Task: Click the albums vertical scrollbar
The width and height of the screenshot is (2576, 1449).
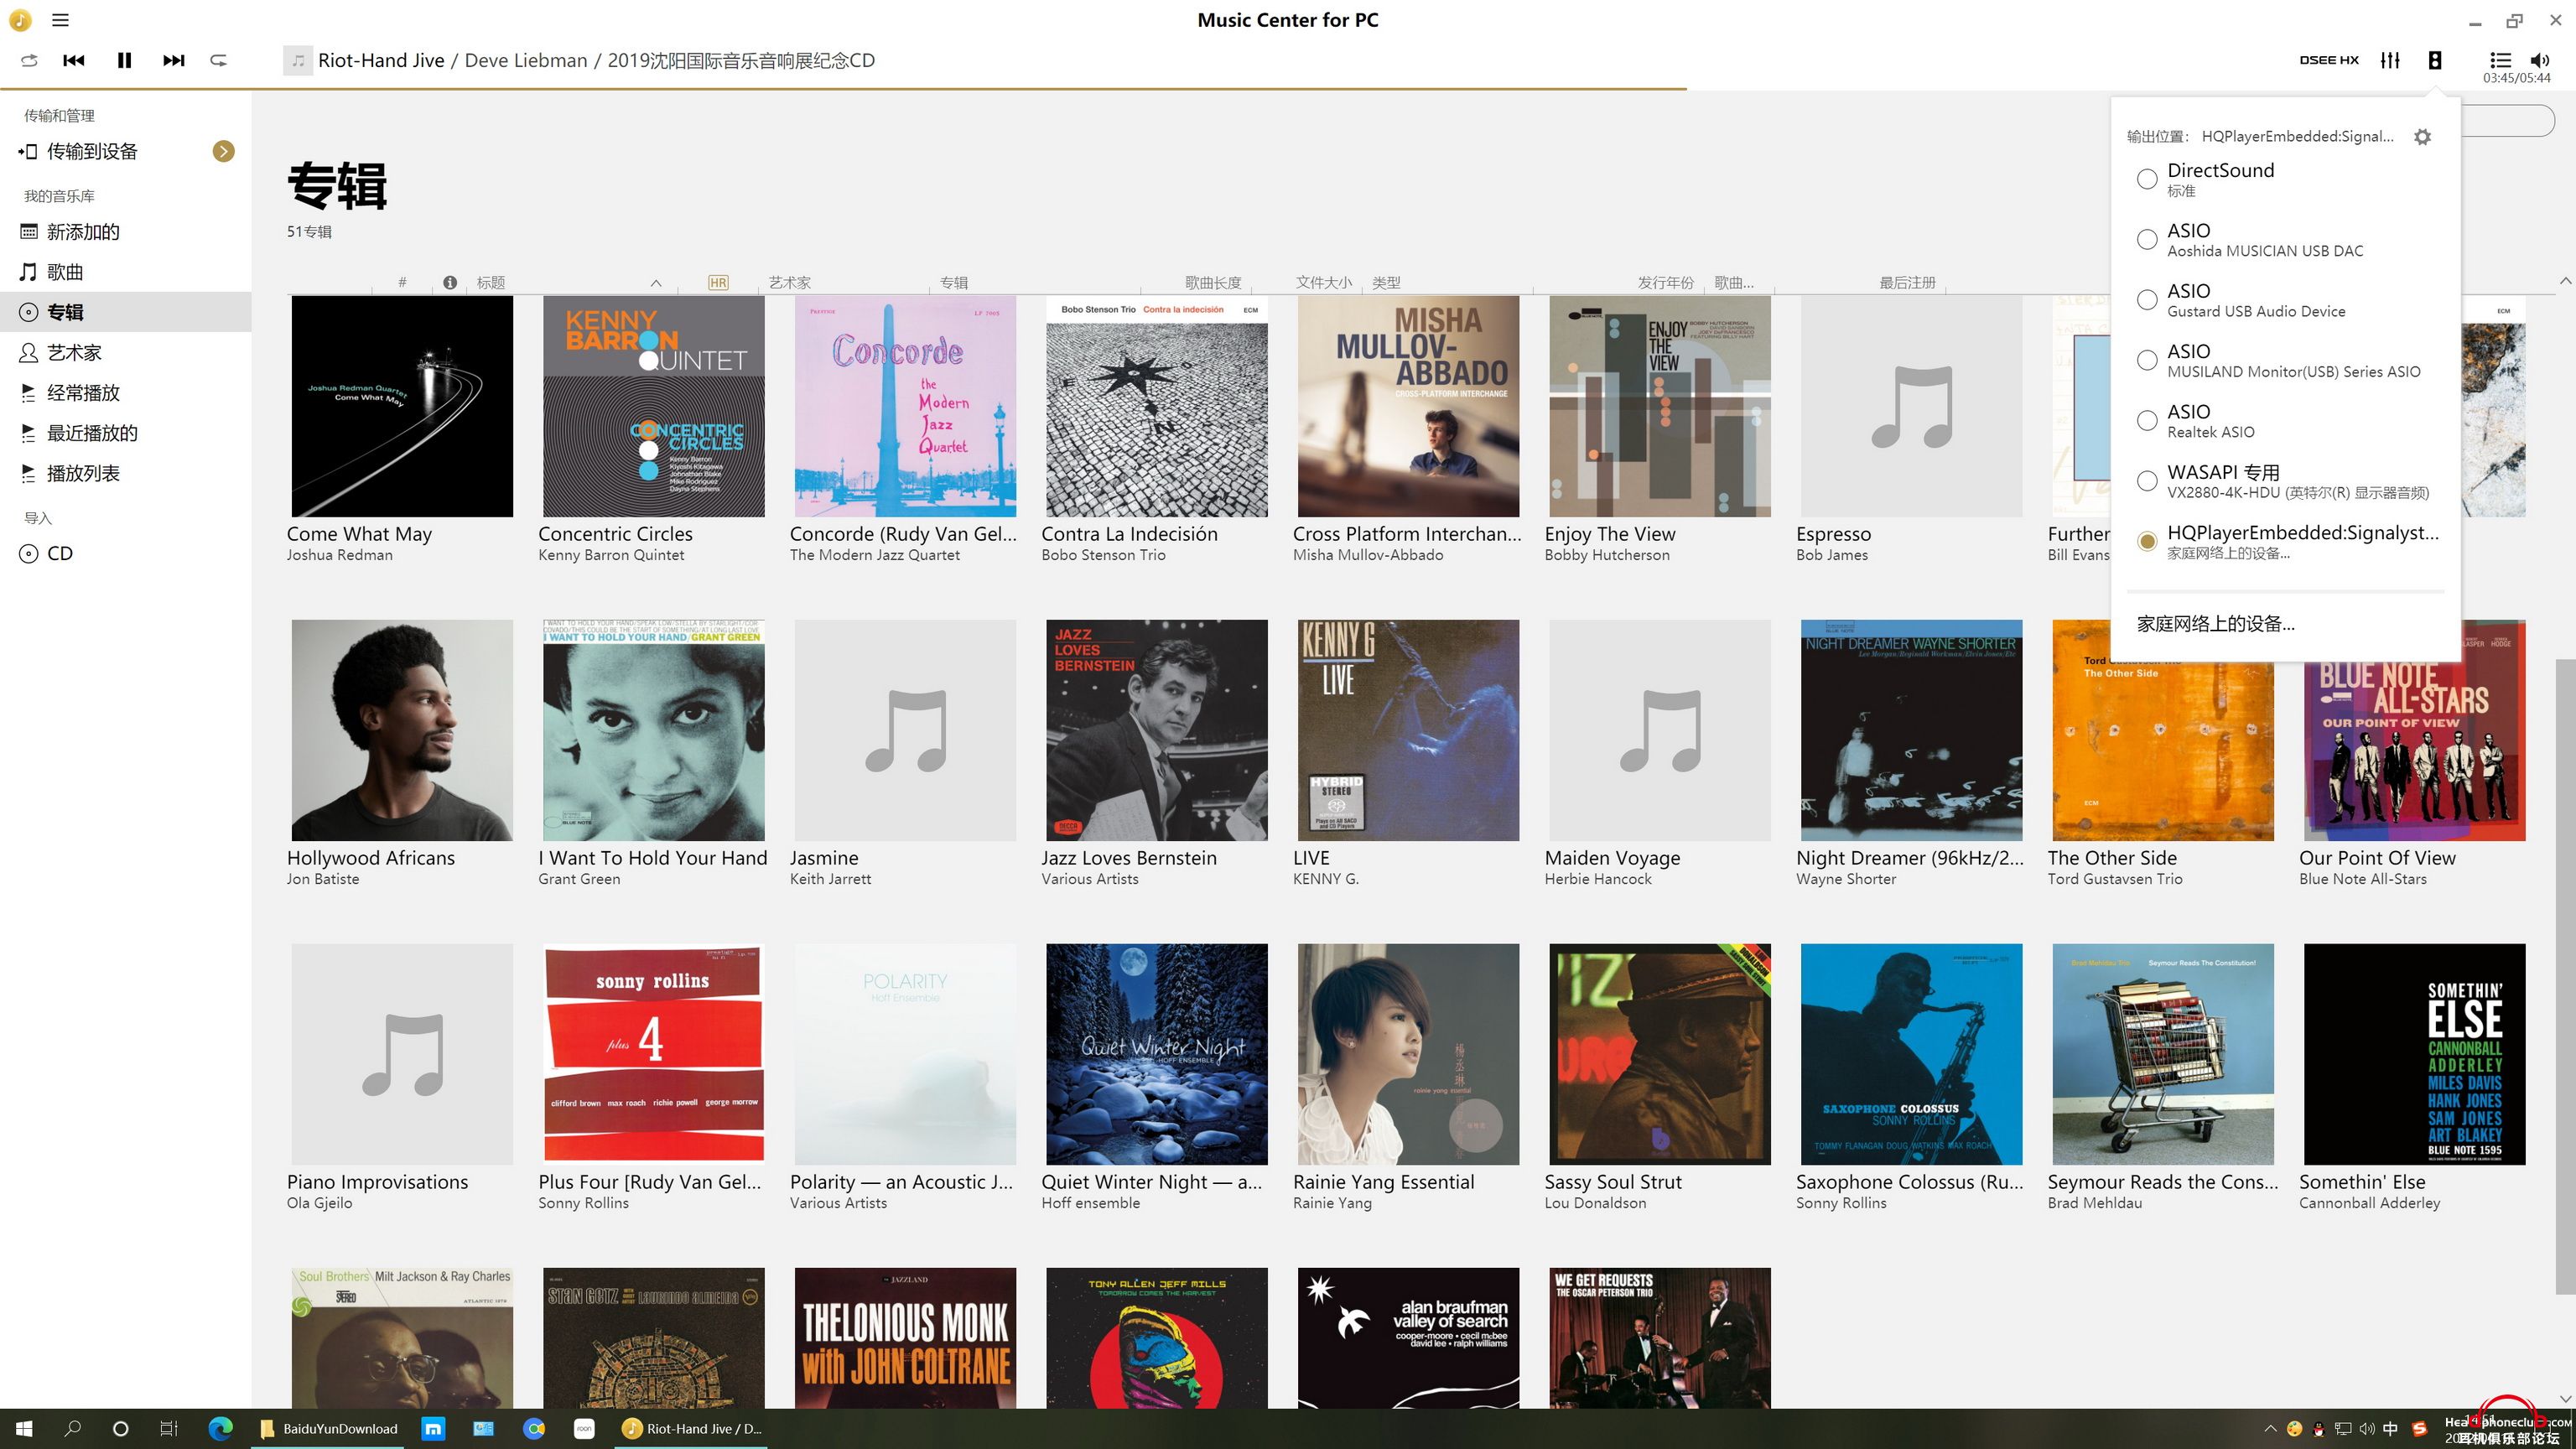Action: tap(2565, 976)
